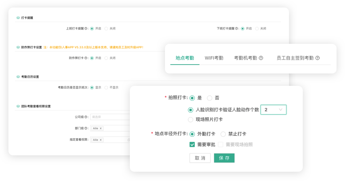Remove the Allie tag in 部门级 field

click(x=100, y=128)
